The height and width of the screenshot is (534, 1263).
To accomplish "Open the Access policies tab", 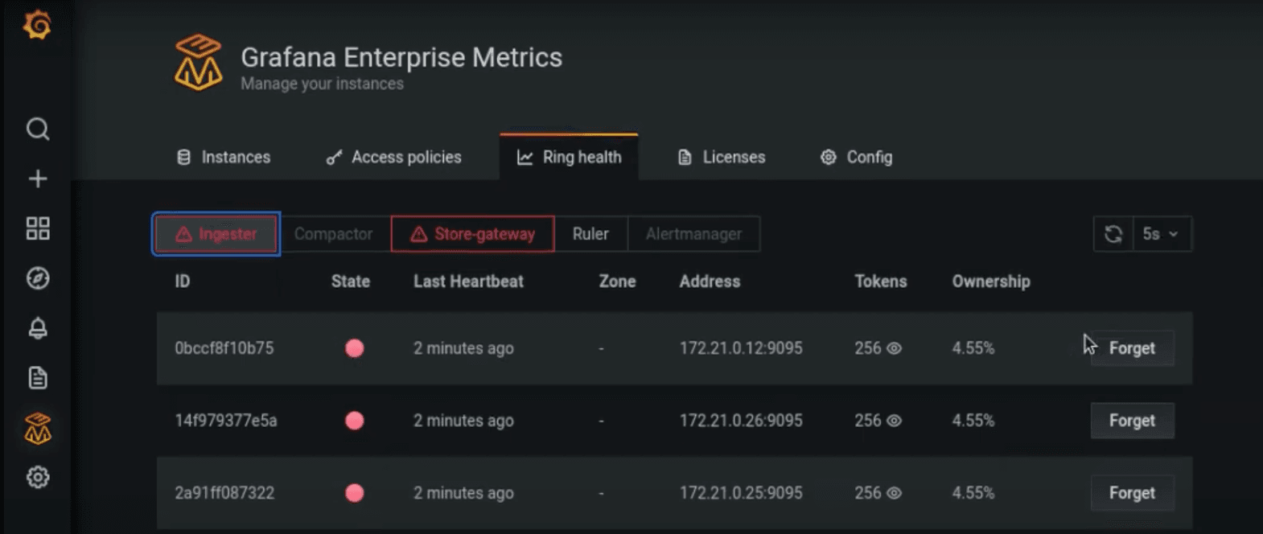I will click(x=393, y=157).
